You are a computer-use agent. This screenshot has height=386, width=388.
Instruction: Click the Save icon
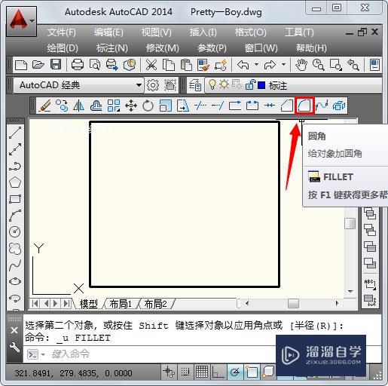point(56,65)
